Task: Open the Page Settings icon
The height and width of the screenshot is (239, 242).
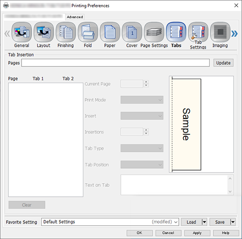Action: pyautogui.click(x=154, y=32)
